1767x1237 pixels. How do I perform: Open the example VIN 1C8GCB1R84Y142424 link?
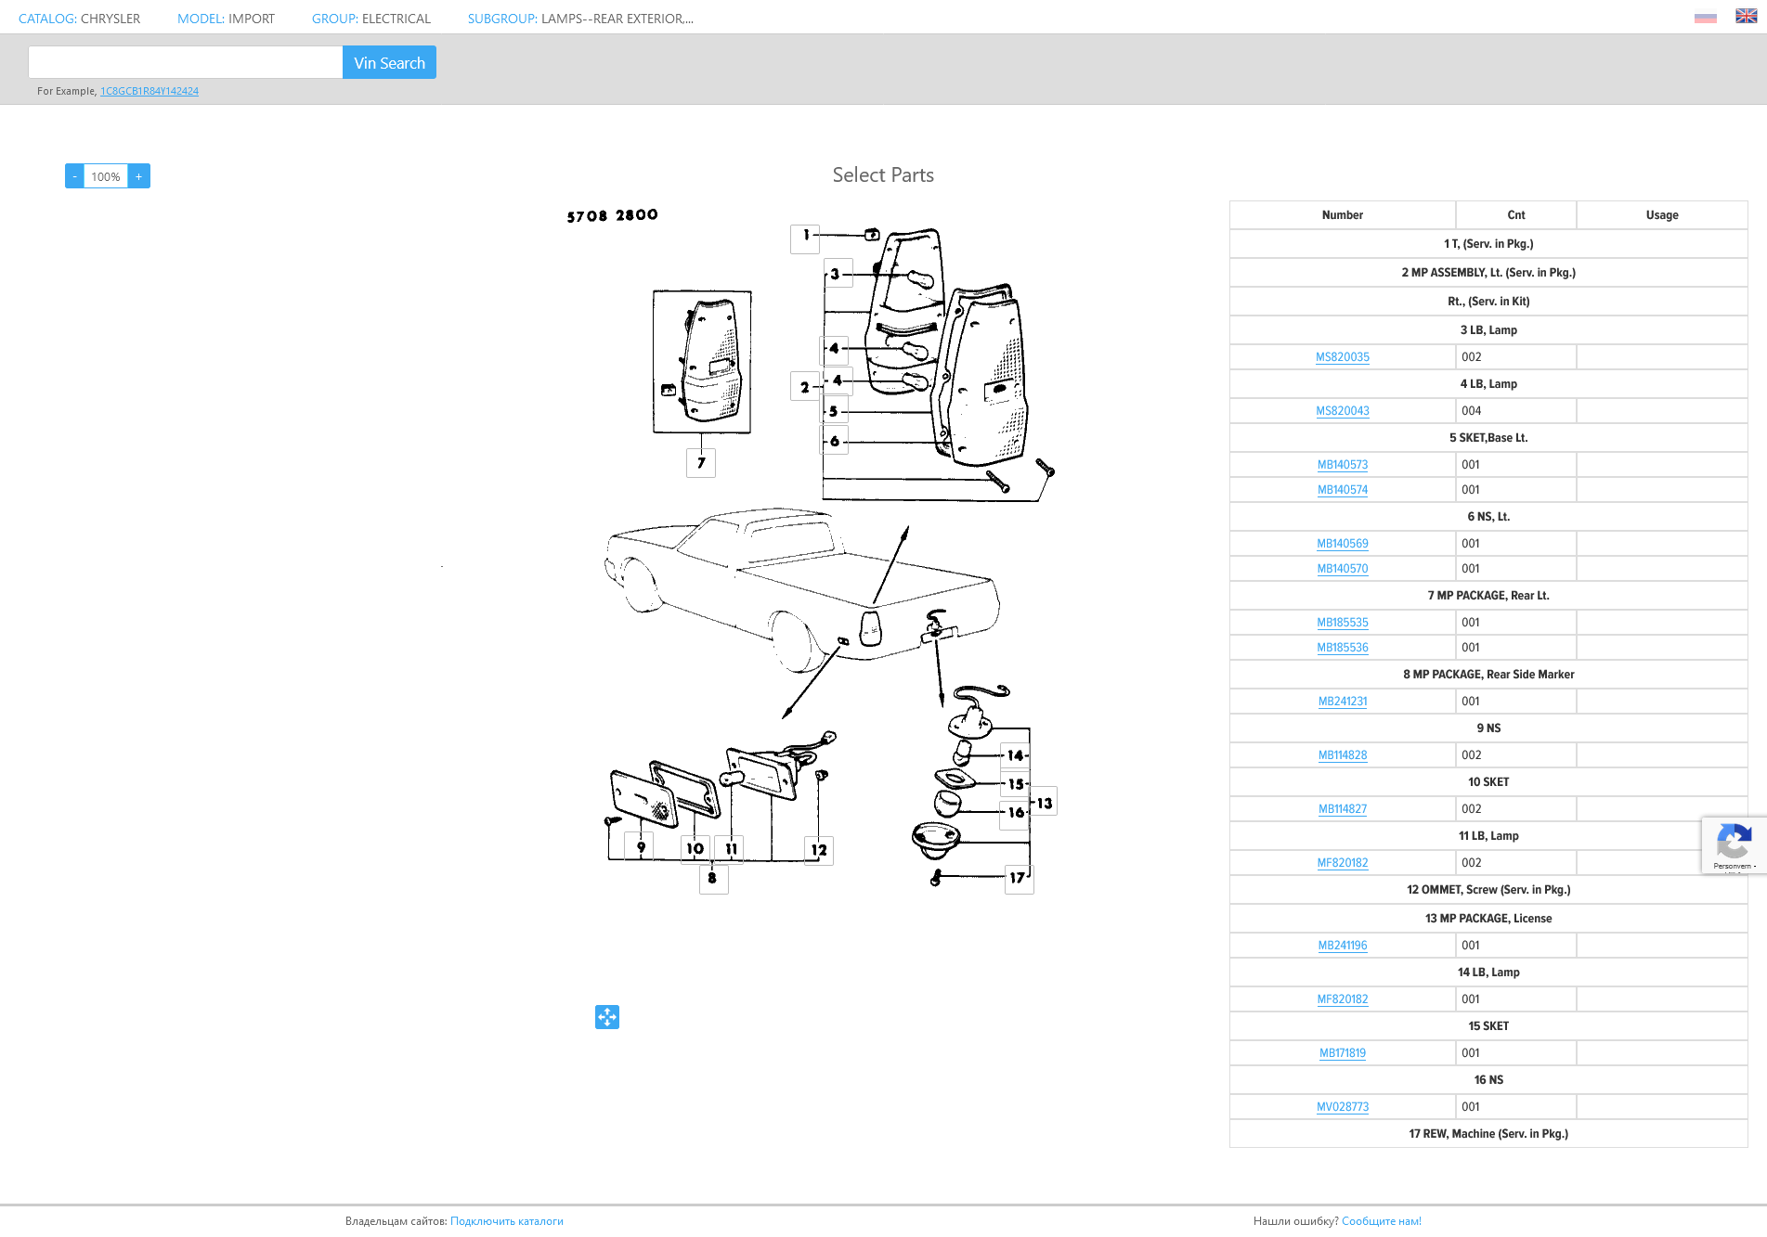point(149,91)
